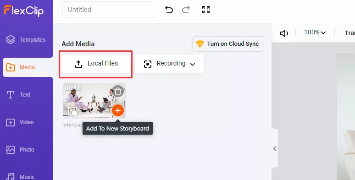355x180 pixels.
Task: Redo the last action
Action: click(186, 10)
